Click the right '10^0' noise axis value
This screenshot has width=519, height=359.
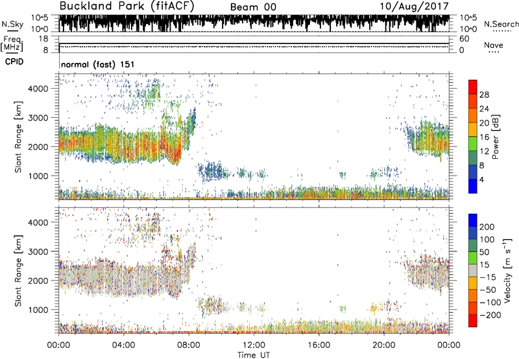(x=468, y=29)
